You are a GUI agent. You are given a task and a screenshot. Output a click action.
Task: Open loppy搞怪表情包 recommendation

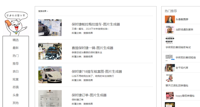(185, 96)
